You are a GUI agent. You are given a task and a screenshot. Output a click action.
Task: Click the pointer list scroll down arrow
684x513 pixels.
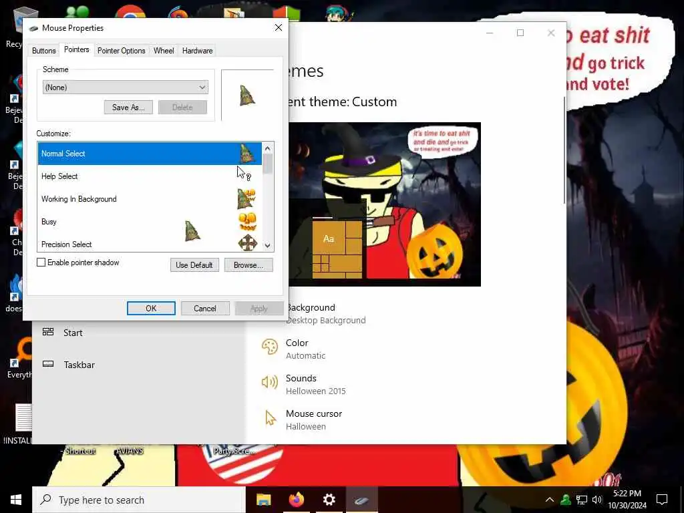(x=267, y=246)
